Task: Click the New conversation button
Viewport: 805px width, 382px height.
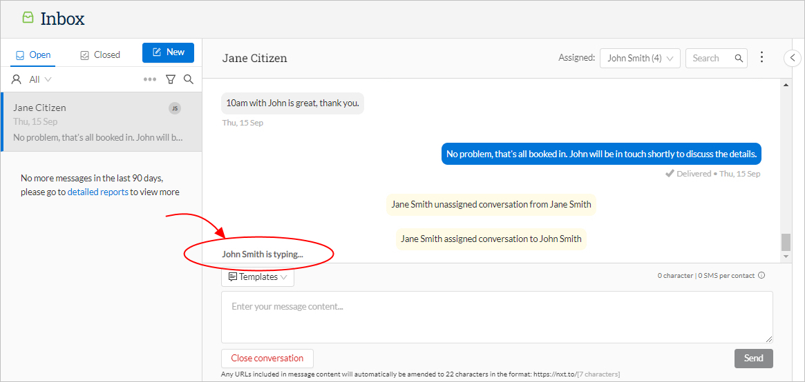Action: [x=169, y=52]
